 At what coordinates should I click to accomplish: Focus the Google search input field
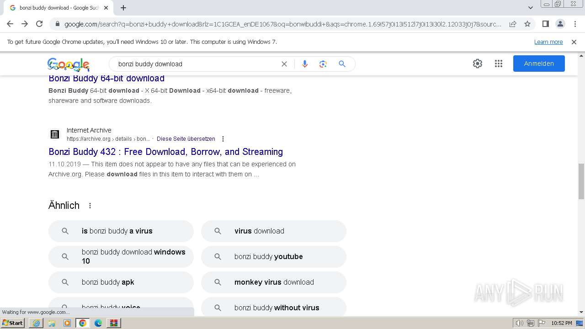197,64
